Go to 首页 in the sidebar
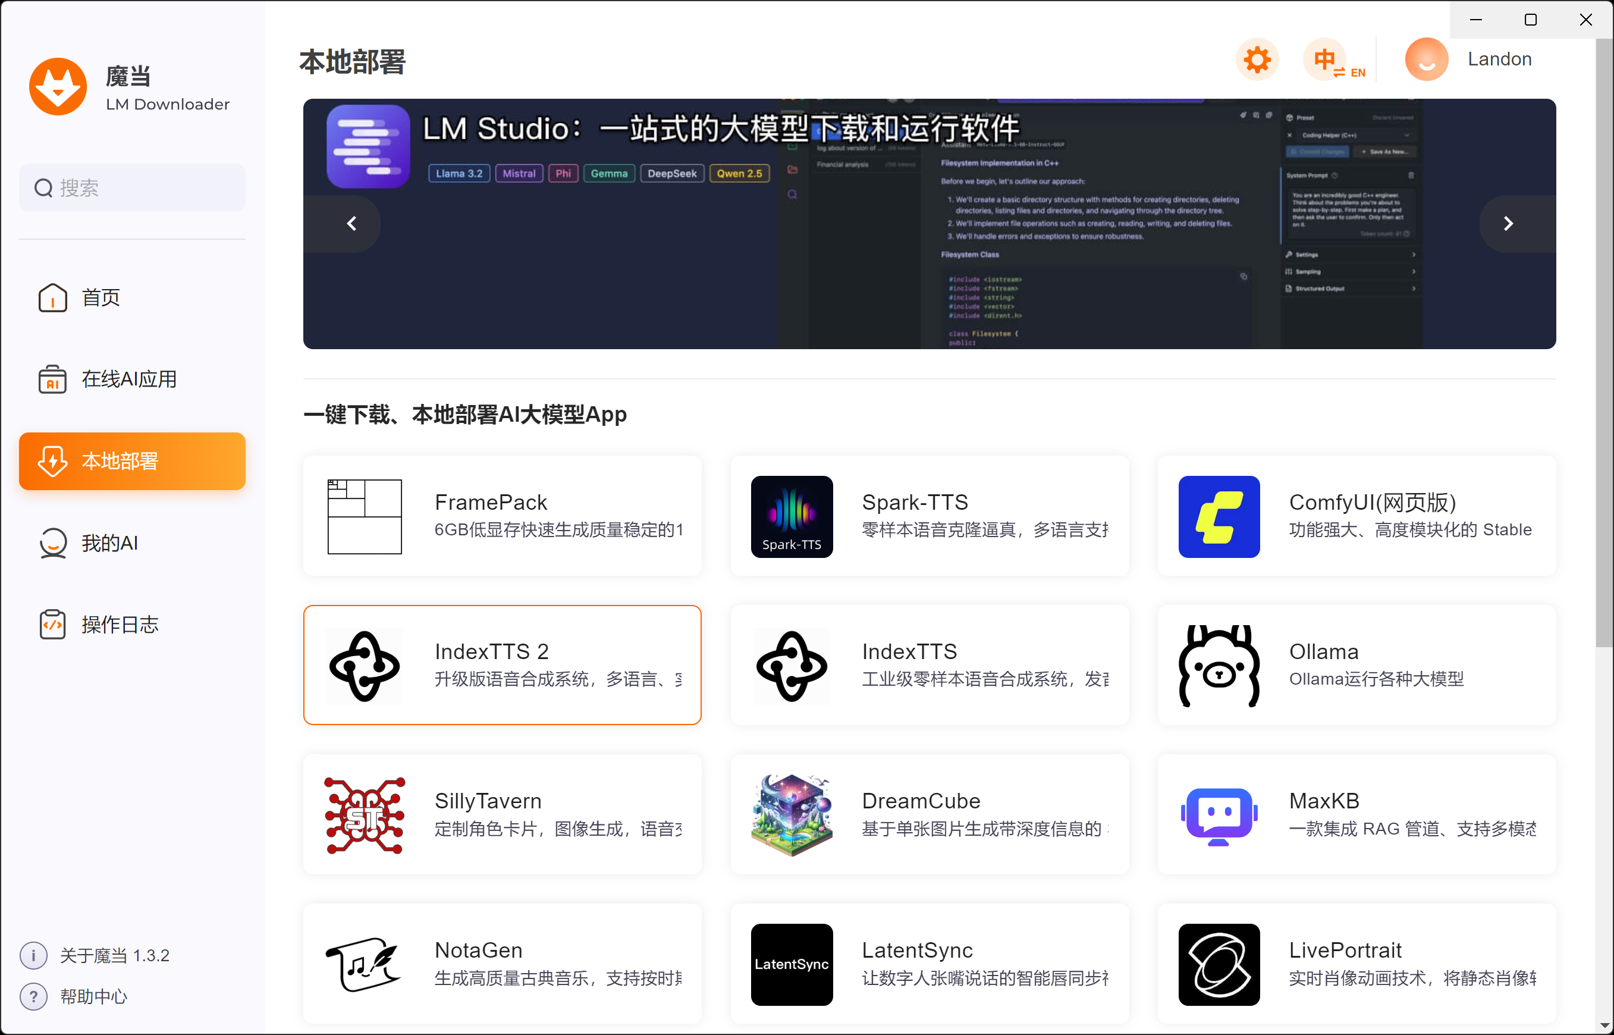 click(133, 297)
